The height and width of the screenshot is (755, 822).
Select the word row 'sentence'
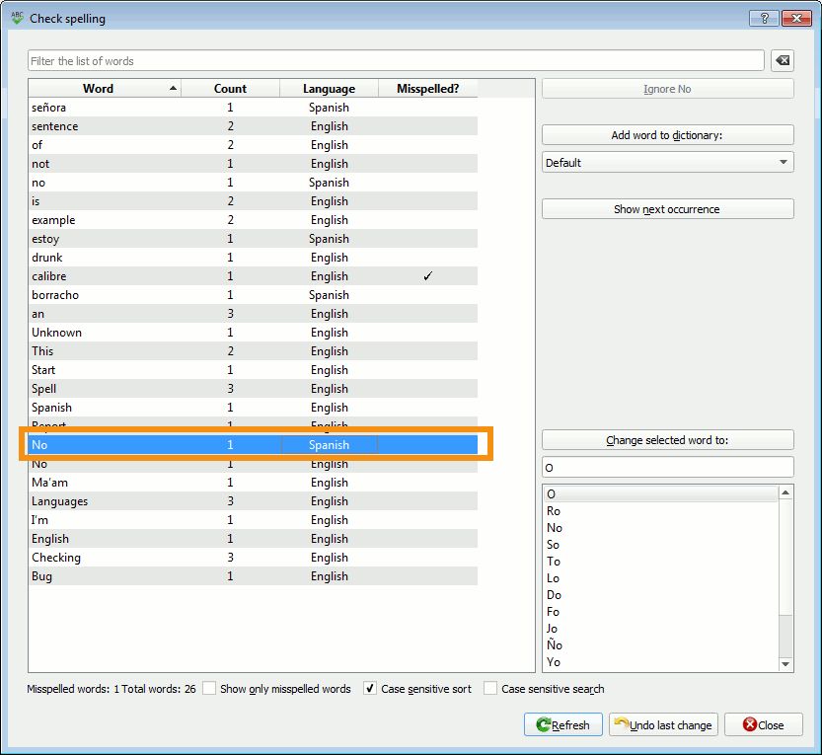coord(254,126)
